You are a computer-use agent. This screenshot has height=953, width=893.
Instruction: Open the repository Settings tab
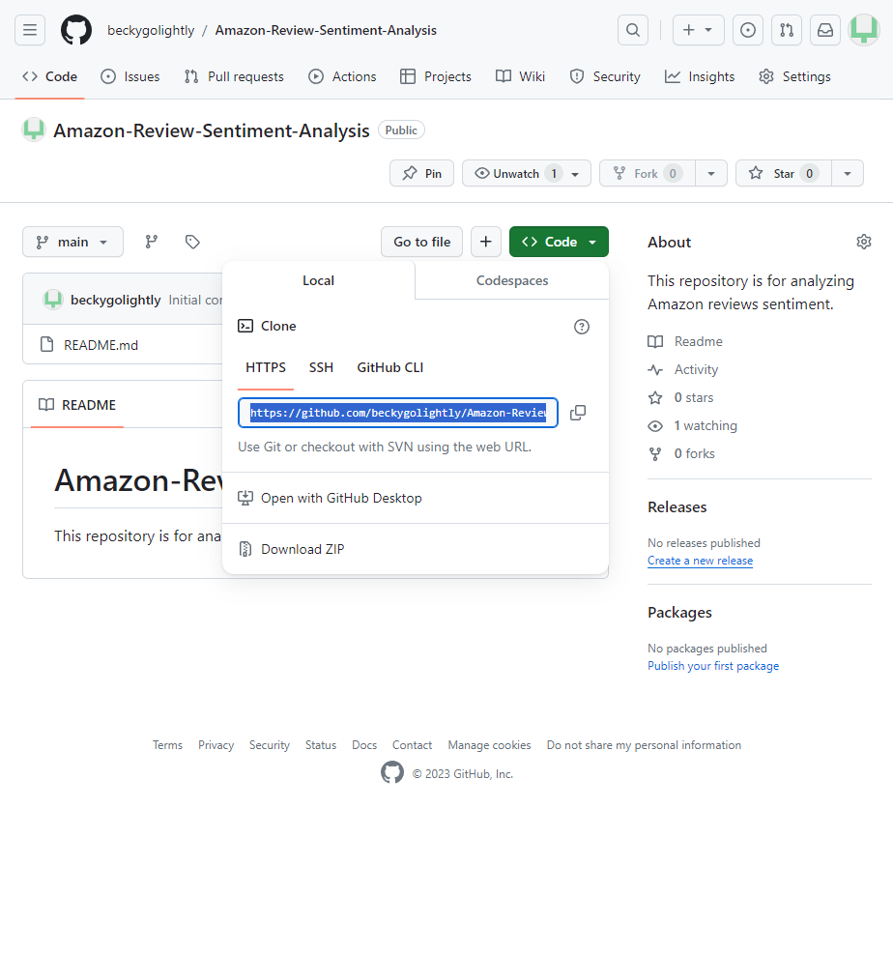tap(794, 76)
